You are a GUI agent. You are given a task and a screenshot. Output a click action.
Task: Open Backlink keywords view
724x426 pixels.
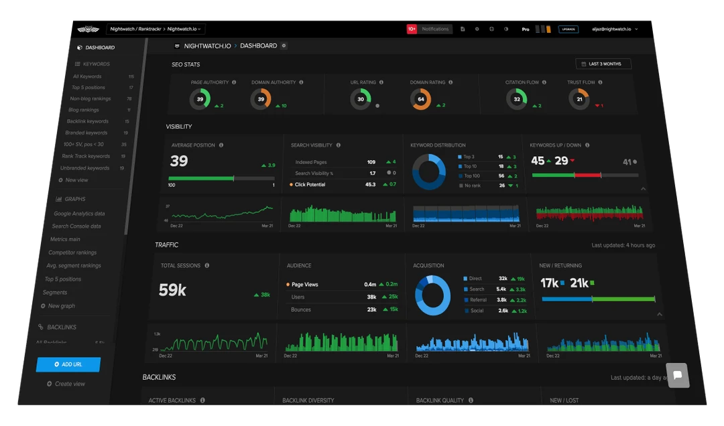click(x=88, y=121)
